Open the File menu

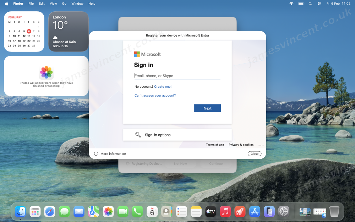point(31,4)
